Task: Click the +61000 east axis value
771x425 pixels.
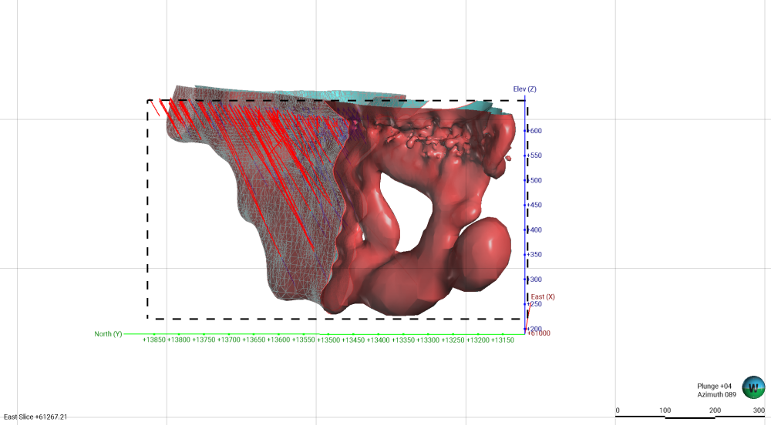Action: point(539,333)
